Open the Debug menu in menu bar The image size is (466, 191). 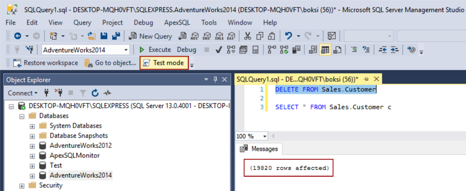143,23
